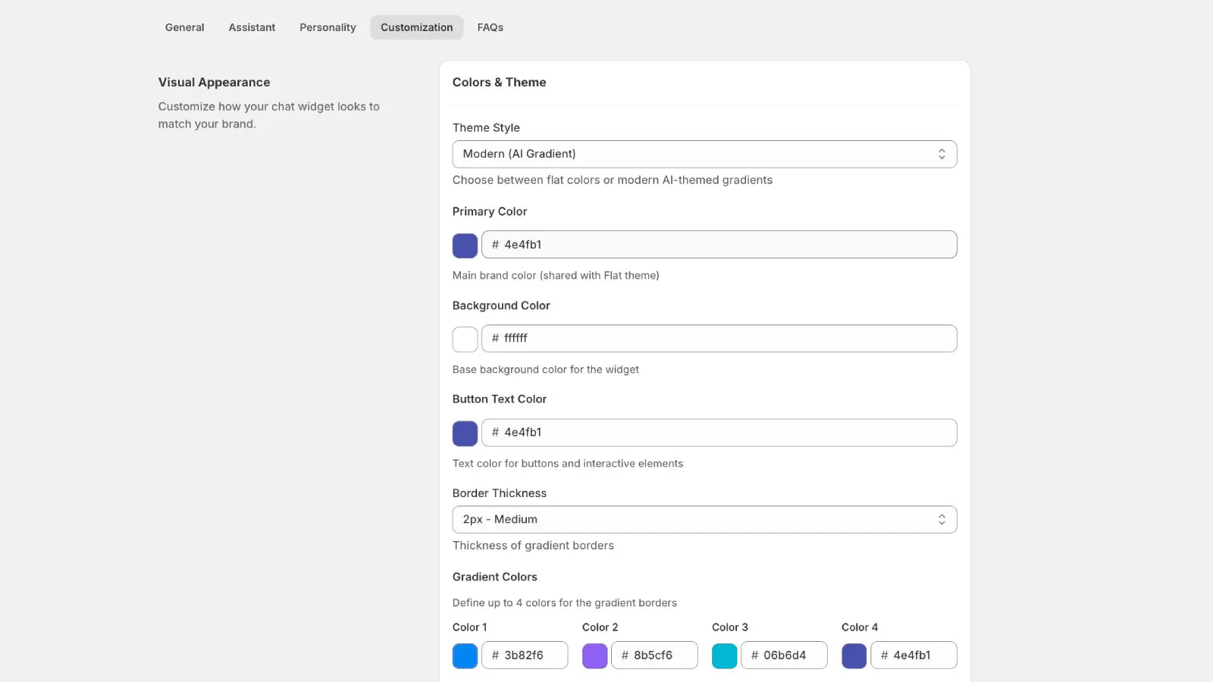Focus the Button Text Color hex input
The image size is (1213, 682).
[x=719, y=433]
